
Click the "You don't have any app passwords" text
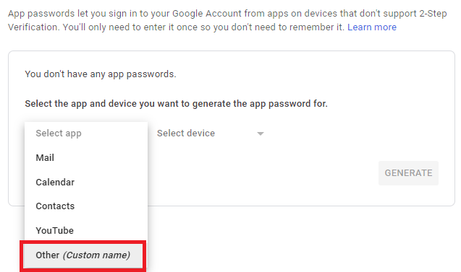[101, 74]
